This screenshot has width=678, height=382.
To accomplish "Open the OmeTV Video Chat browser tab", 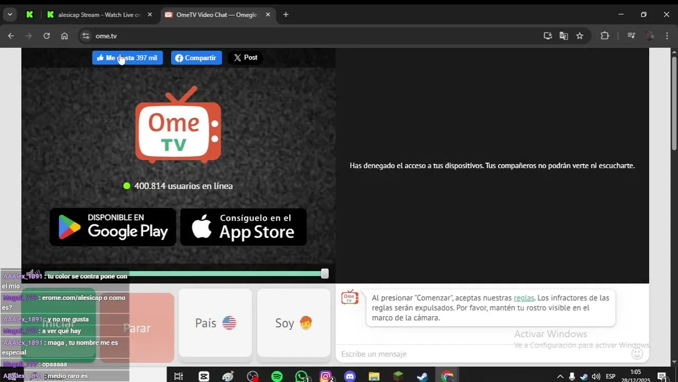I will pos(218,15).
